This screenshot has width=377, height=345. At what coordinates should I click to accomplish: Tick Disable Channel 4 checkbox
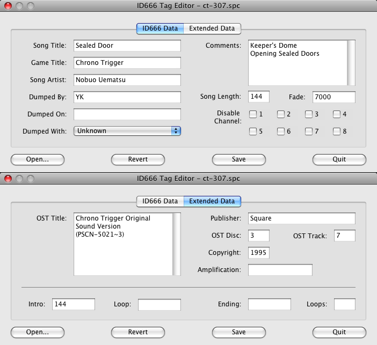337,114
